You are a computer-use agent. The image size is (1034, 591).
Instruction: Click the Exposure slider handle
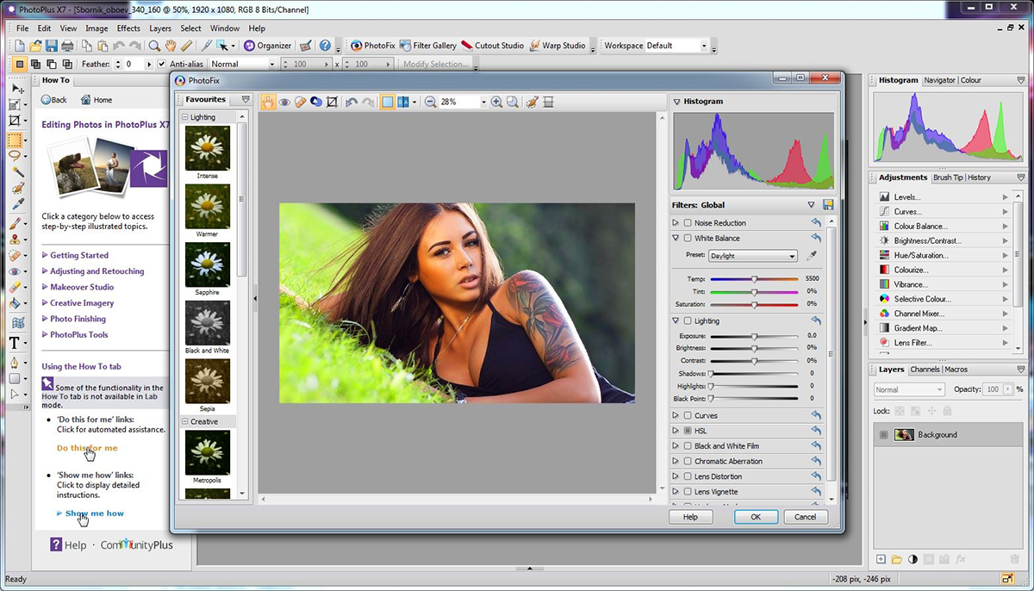coord(754,336)
